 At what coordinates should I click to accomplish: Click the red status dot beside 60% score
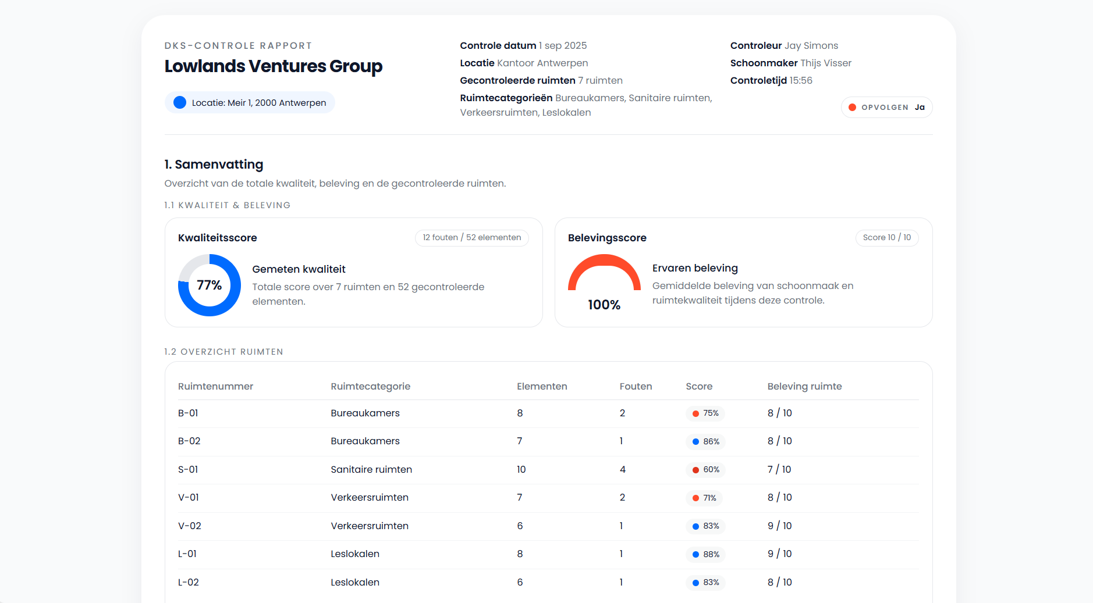695,470
